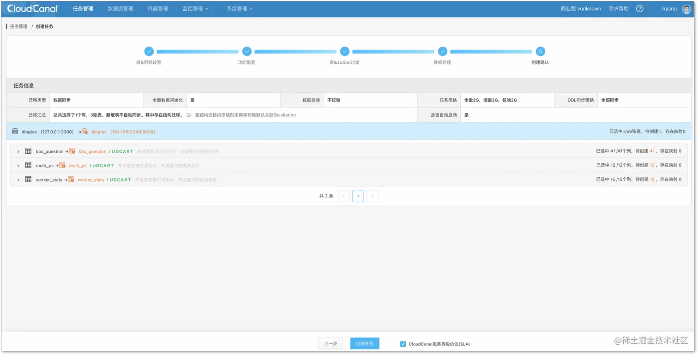This screenshot has height=355, width=698.
Task: Click step 2 checkmark 功能配置
Action: pyautogui.click(x=247, y=51)
